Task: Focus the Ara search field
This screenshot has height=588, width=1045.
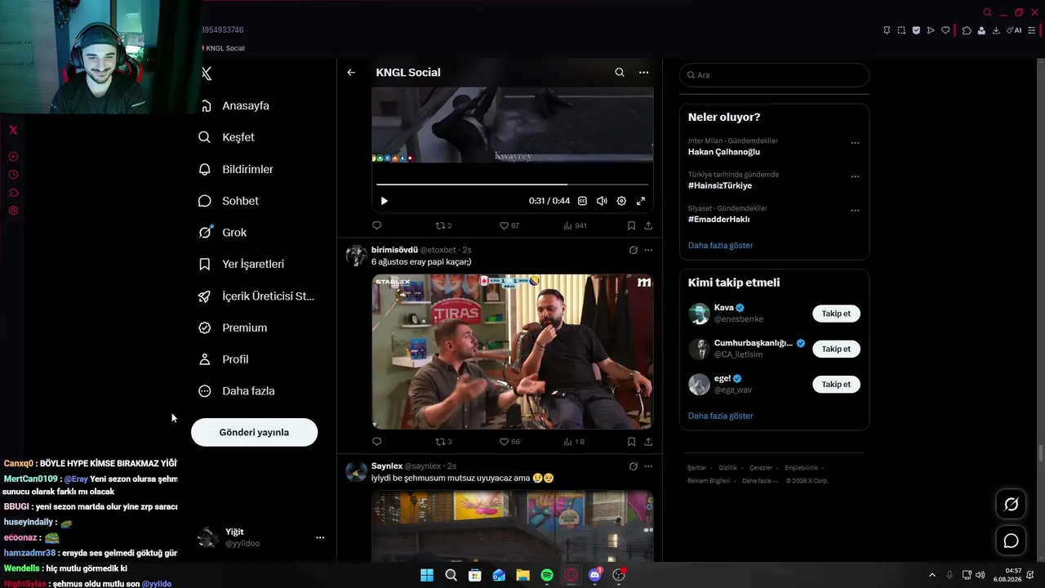Action: click(x=774, y=75)
